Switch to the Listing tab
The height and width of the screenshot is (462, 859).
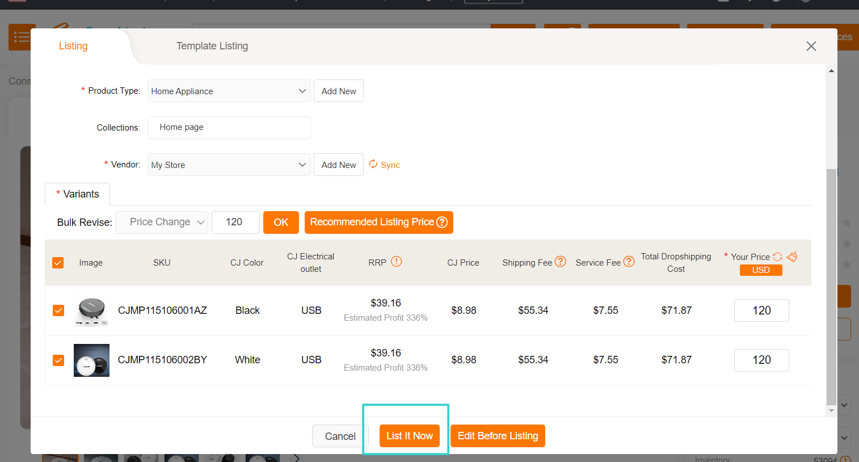(73, 46)
